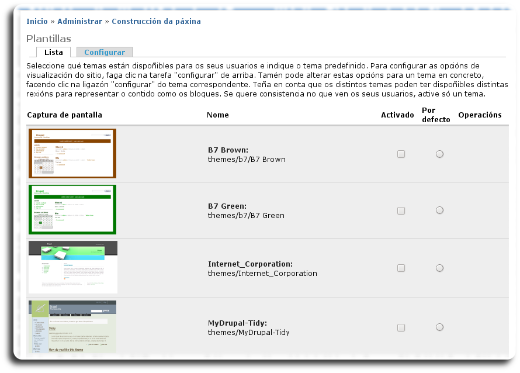This screenshot has width=520, height=373.
Task: Set B7 Brown as default theme
Action: 439,154
